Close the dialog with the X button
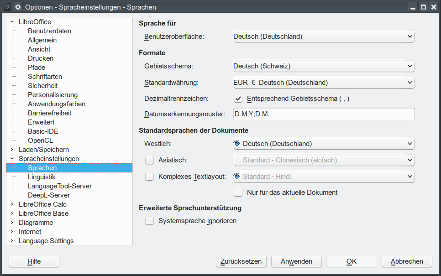 pyautogui.click(x=434, y=7)
